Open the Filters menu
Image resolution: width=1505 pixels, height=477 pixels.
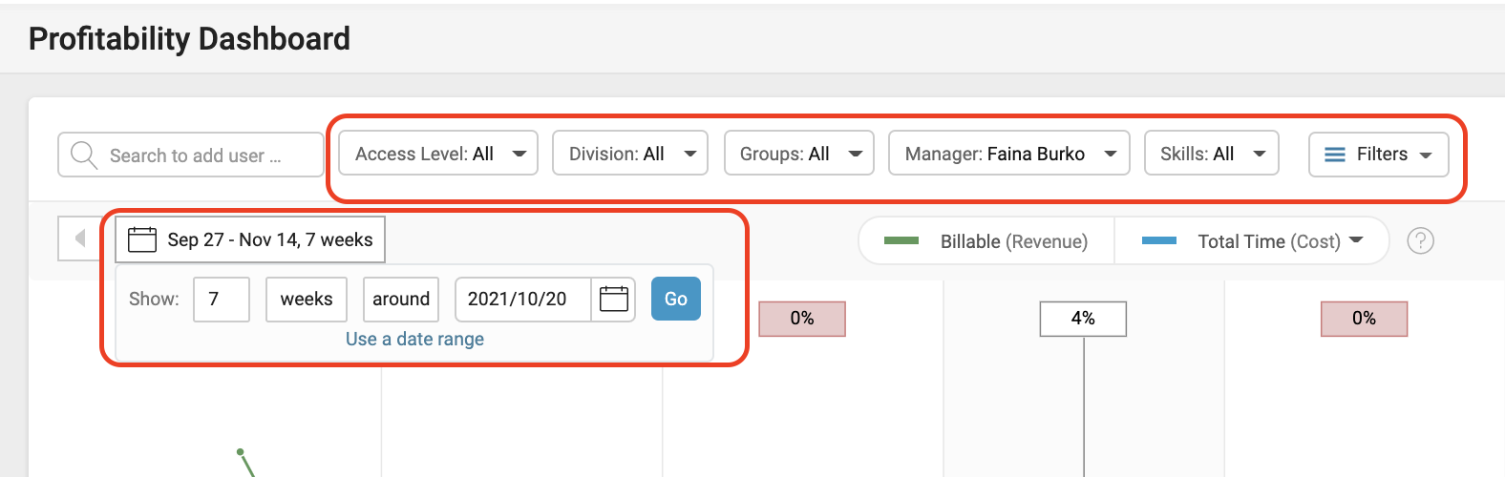tap(1379, 155)
